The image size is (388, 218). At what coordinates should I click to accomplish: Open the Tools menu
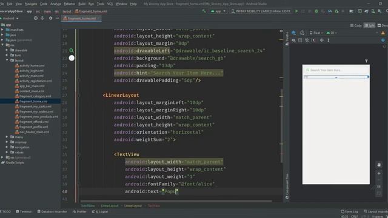(100, 4)
